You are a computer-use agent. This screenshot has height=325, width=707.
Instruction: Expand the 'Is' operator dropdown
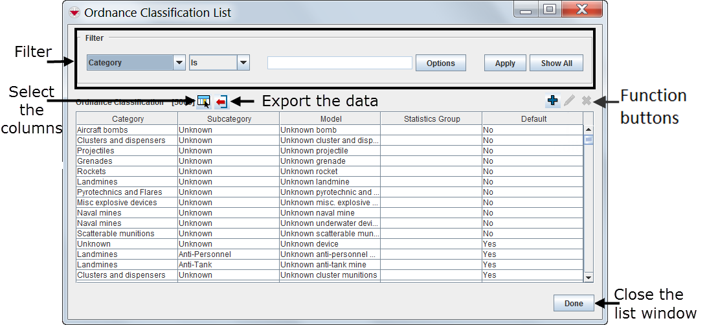coord(243,63)
